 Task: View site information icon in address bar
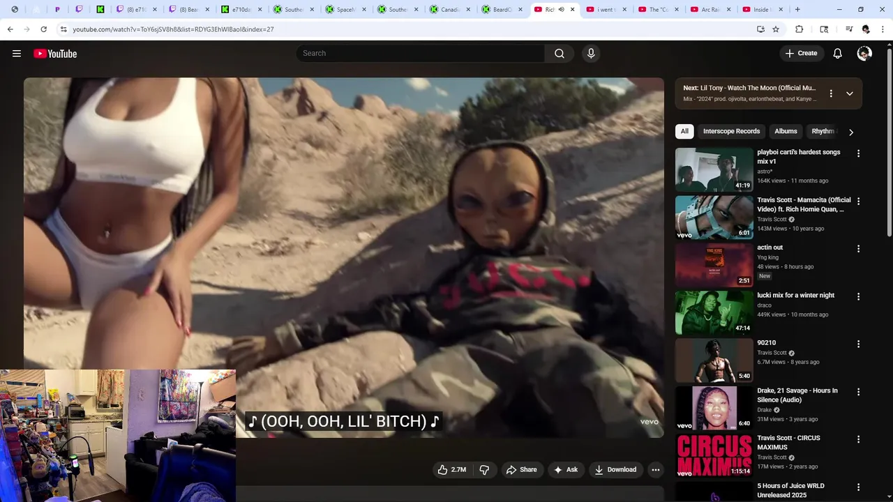[63, 29]
